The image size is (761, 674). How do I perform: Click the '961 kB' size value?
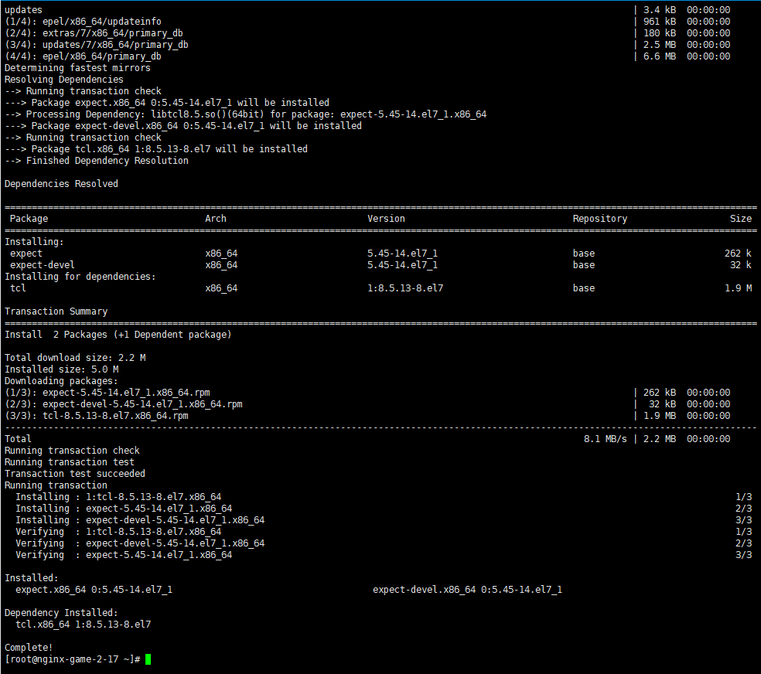click(660, 22)
